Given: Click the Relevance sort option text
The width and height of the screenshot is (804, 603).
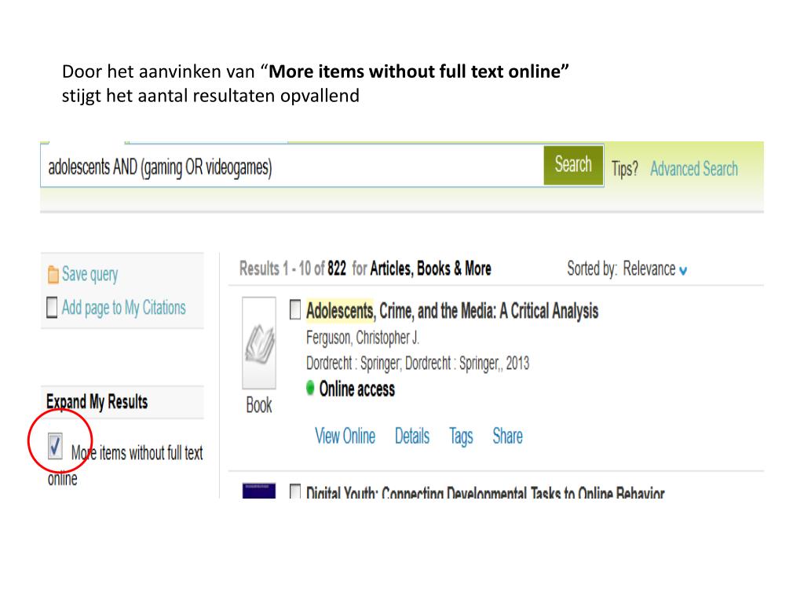Looking at the screenshot, I should (x=649, y=269).
